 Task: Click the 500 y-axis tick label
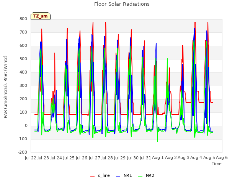pyautogui.click(x=23, y=59)
